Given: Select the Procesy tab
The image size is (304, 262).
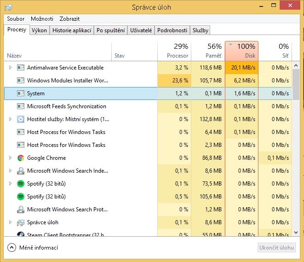Looking at the screenshot, I should pos(17,29).
